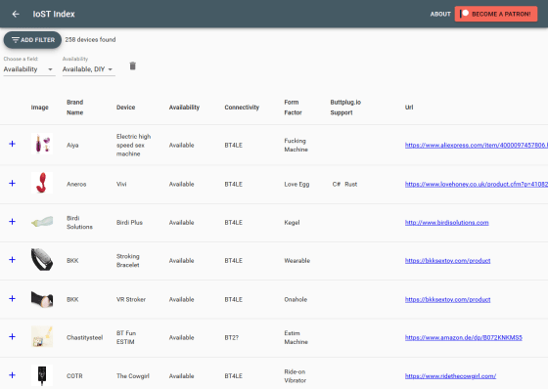This screenshot has height=389, width=548.
Task: Sort by Buttplug.io Support column header
Action: [345, 108]
